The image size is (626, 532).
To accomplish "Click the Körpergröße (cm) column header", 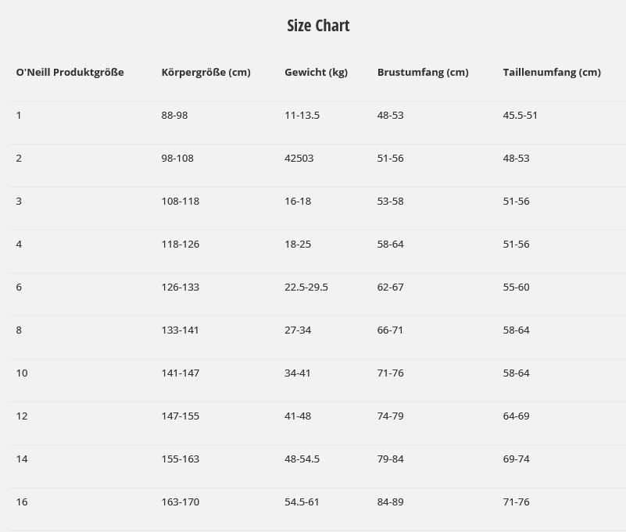I will (206, 73).
